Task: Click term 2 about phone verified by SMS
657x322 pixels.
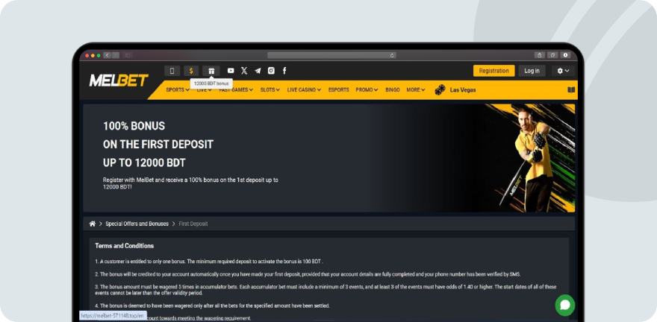Action: coord(308,274)
